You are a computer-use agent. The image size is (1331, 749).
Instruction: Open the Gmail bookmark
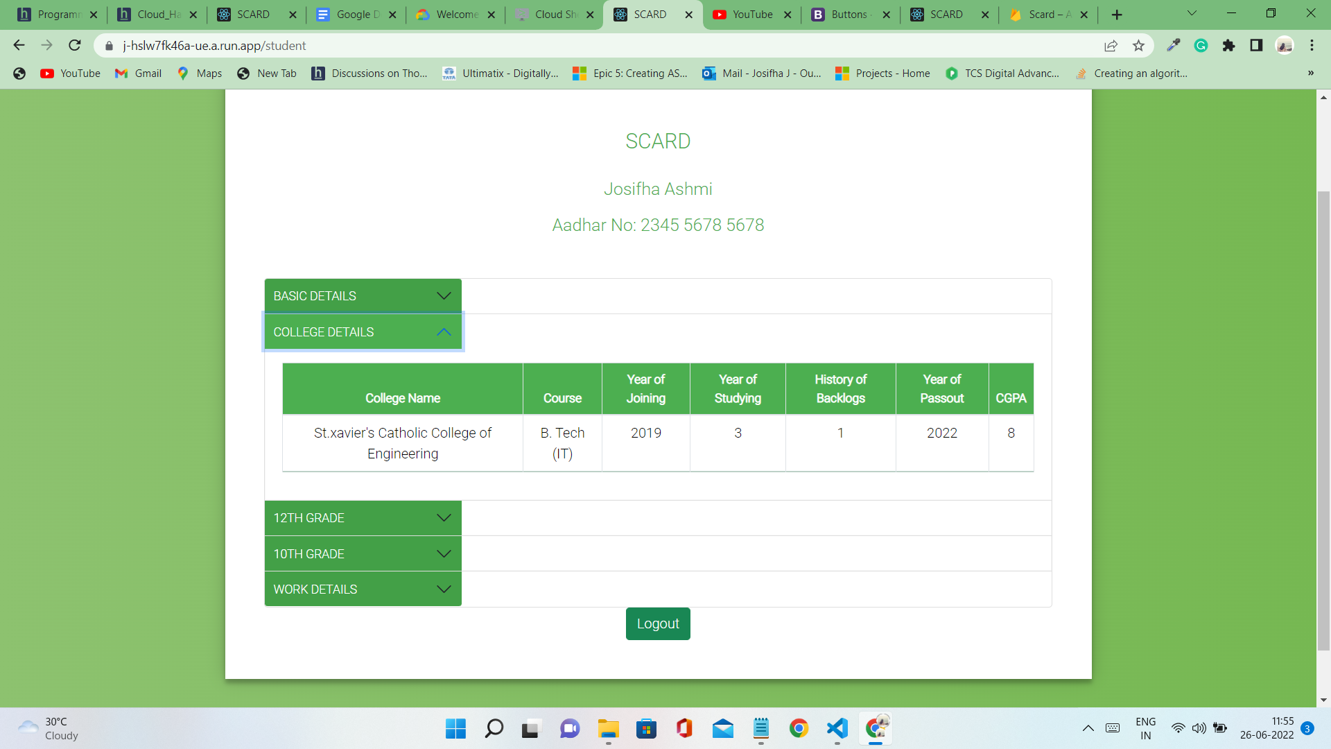139,74
